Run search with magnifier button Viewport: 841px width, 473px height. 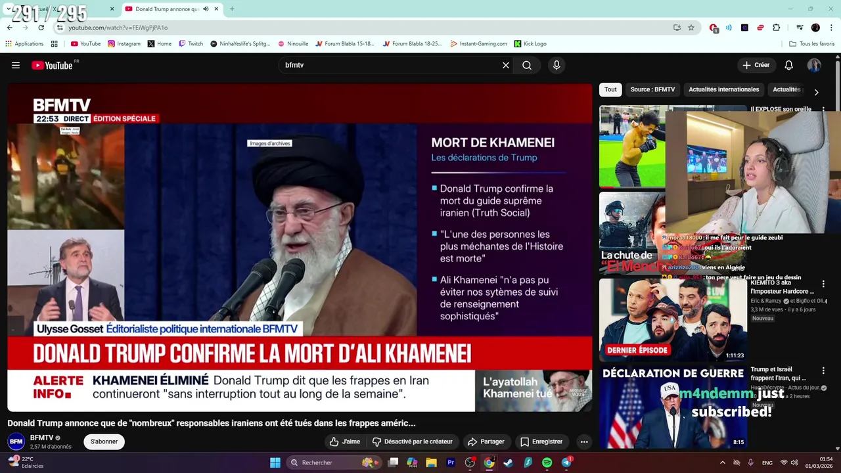coord(527,65)
